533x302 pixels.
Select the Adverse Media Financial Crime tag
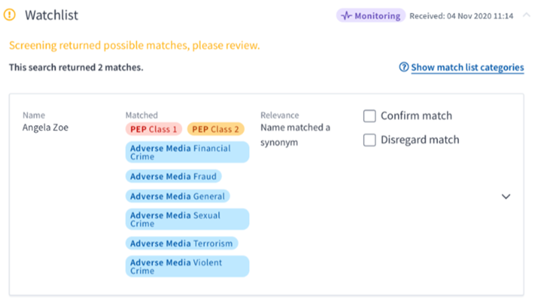[x=187, y=152]
